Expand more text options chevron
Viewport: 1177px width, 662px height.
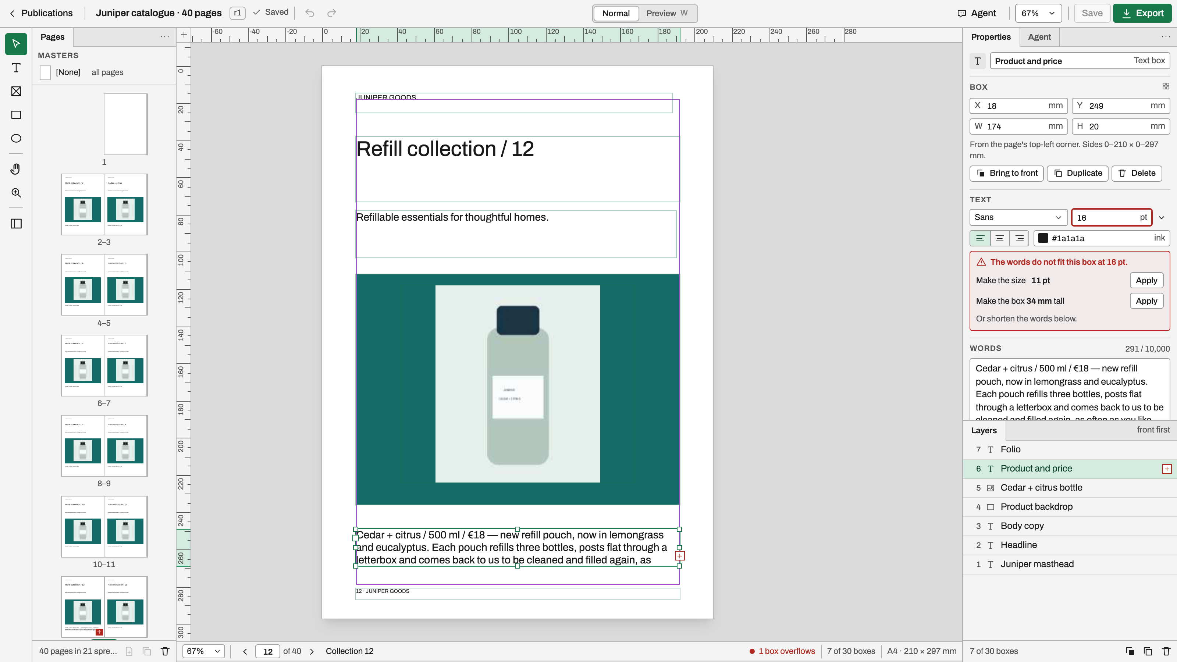1162,217
